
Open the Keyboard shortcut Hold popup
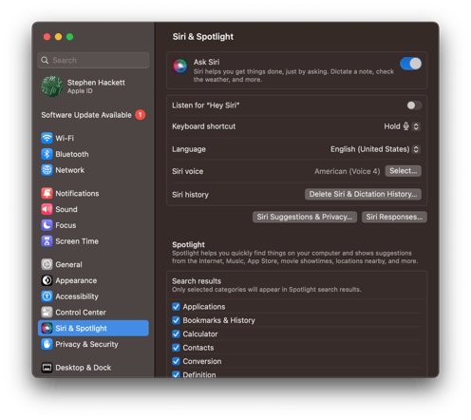pyautogui.click(x=402, y=126)
